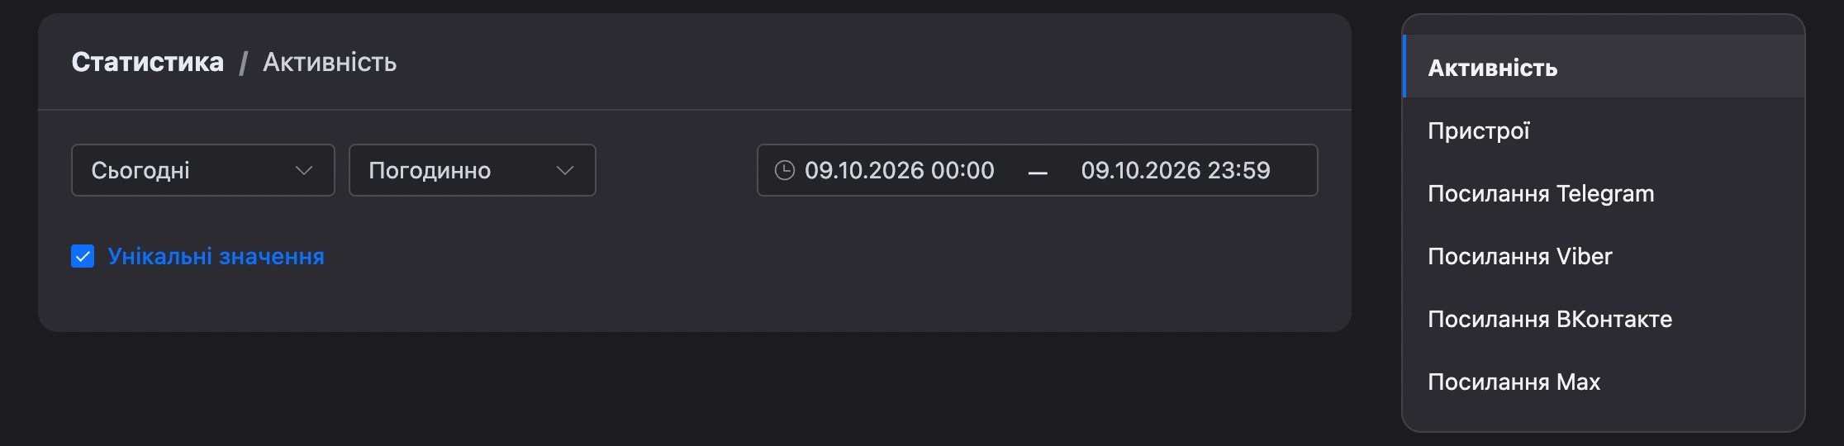
Task: Click the clock icon in date range
Action: coord(784,170)
